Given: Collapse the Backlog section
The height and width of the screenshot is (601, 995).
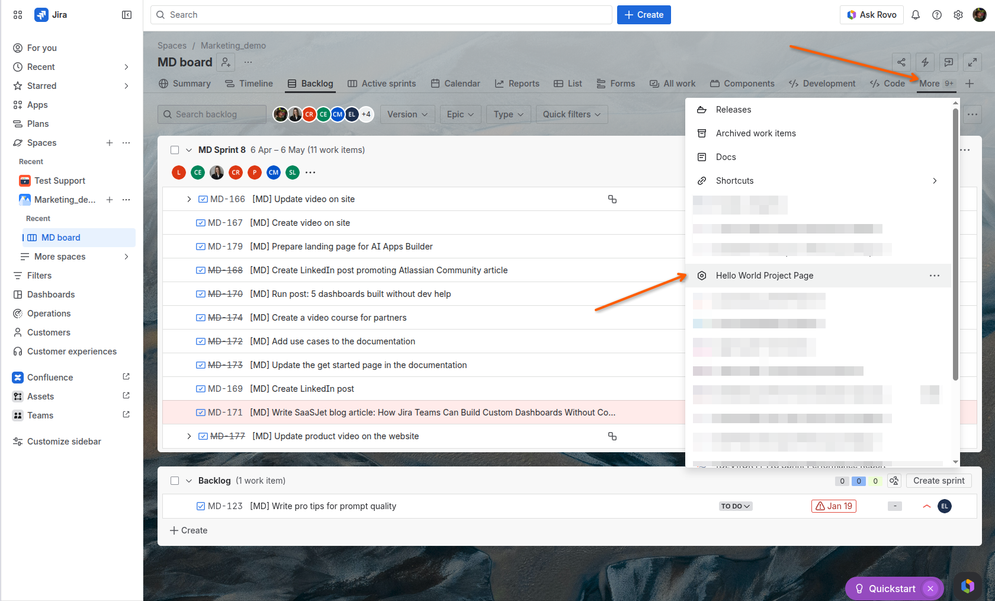Looking at the screenshot, I should click(x=189, y=481).
